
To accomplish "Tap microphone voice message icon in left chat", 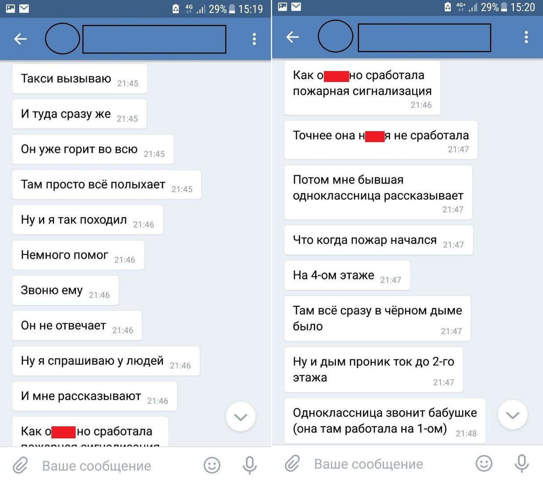I will (250, 466).
